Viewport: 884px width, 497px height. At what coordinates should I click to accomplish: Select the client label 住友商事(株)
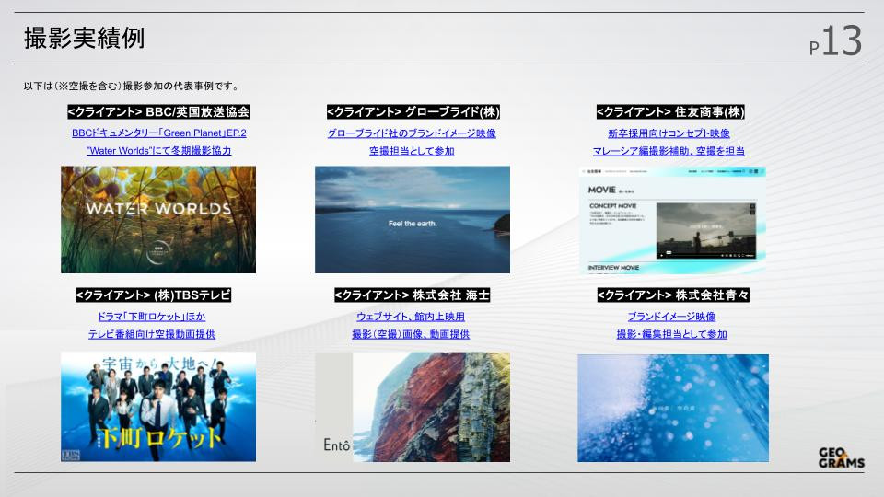coord(670,111)
